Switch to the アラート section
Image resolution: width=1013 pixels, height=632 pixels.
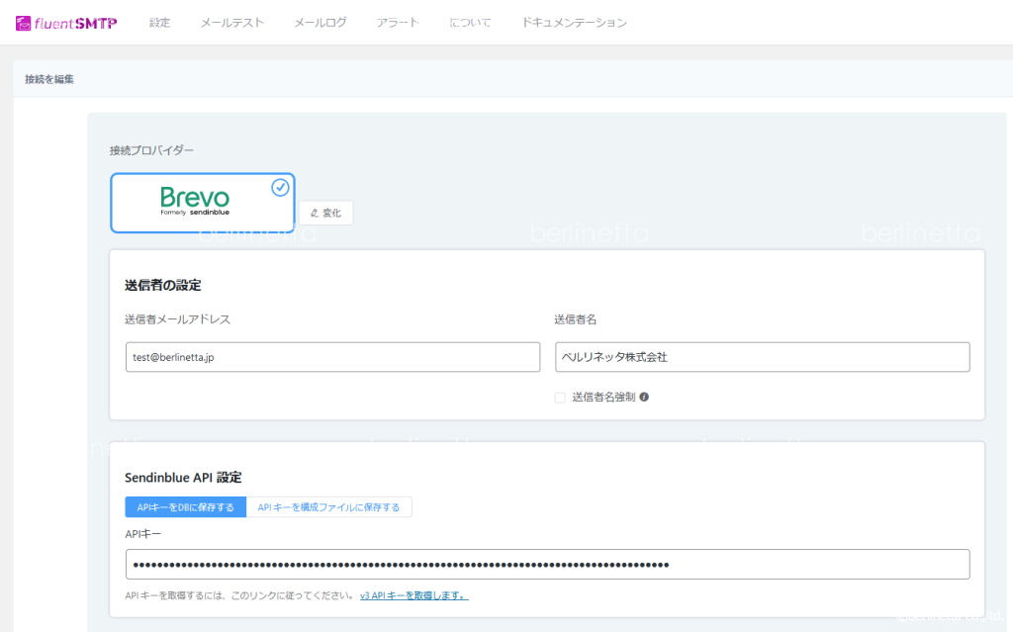[398, 23]
